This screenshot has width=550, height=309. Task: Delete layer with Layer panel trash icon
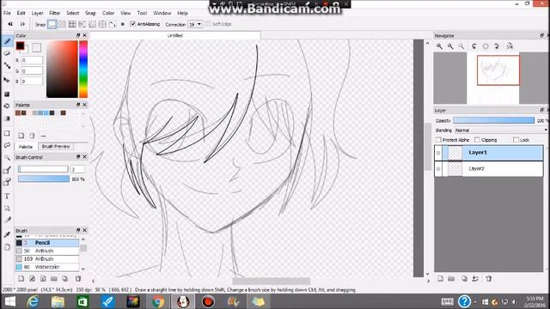click(489, 279)
